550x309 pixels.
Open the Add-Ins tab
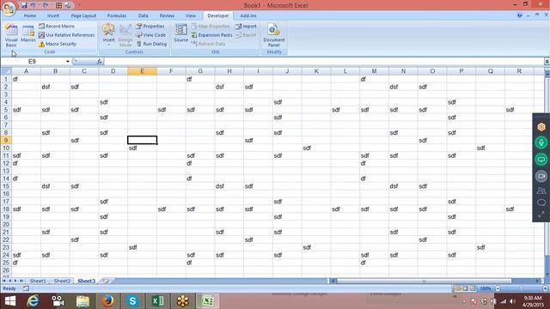click(248, 15)
